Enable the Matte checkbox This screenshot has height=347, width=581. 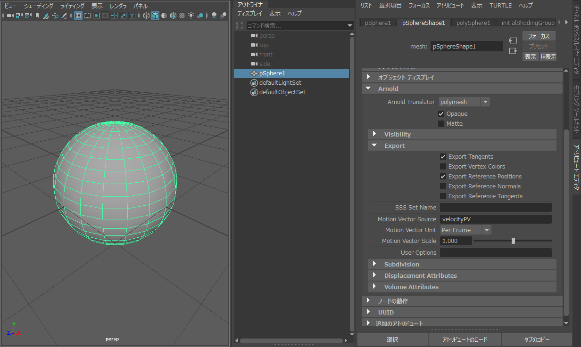click(442, 123)
